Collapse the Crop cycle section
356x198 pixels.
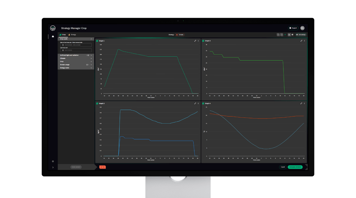click(91, 39)
